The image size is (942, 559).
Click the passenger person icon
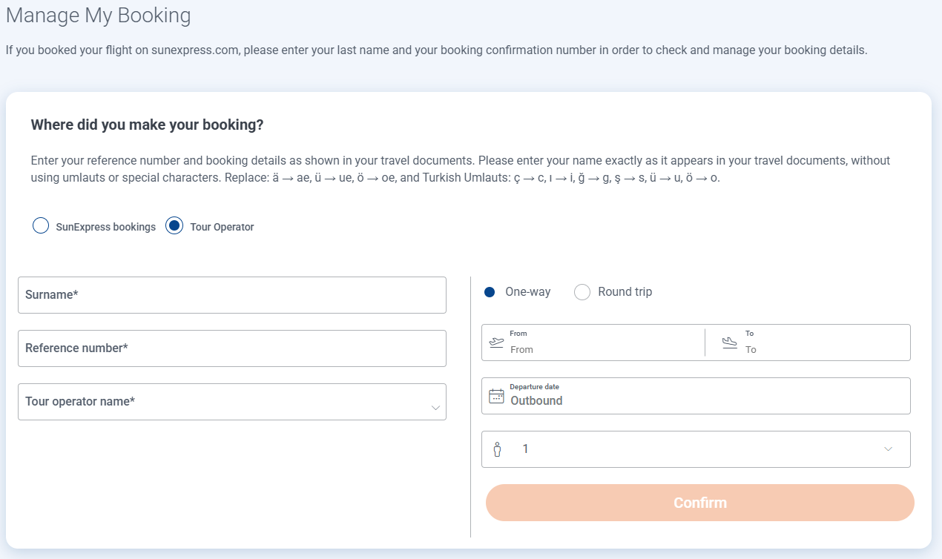[x=497, y=449]
